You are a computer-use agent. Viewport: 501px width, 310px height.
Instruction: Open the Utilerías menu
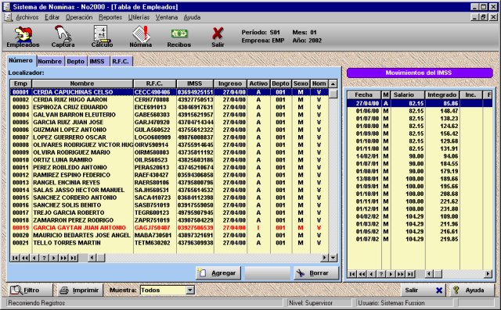(x=139, y=17)
